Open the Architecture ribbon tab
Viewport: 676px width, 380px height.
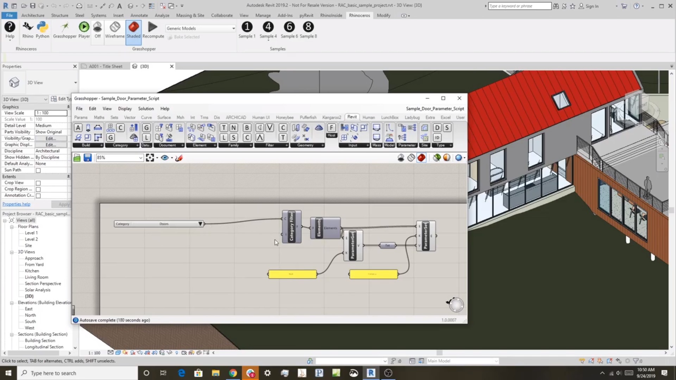(x=33, y=15)
